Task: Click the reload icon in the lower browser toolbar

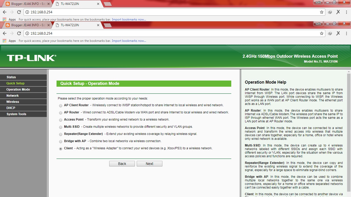Action: (19, 33)
